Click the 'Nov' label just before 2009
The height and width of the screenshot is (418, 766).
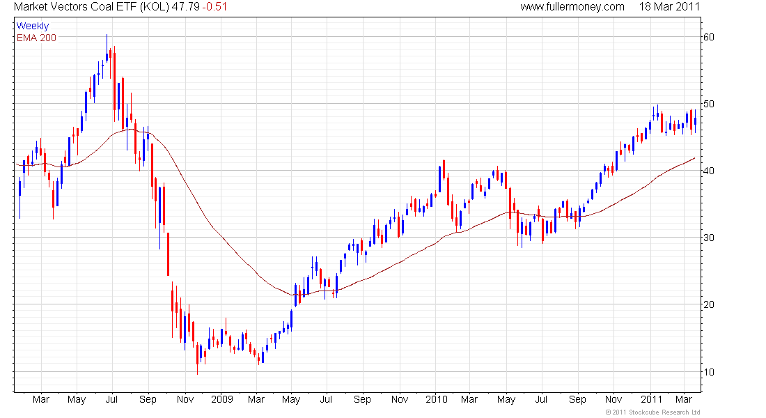tap(185, 399)
